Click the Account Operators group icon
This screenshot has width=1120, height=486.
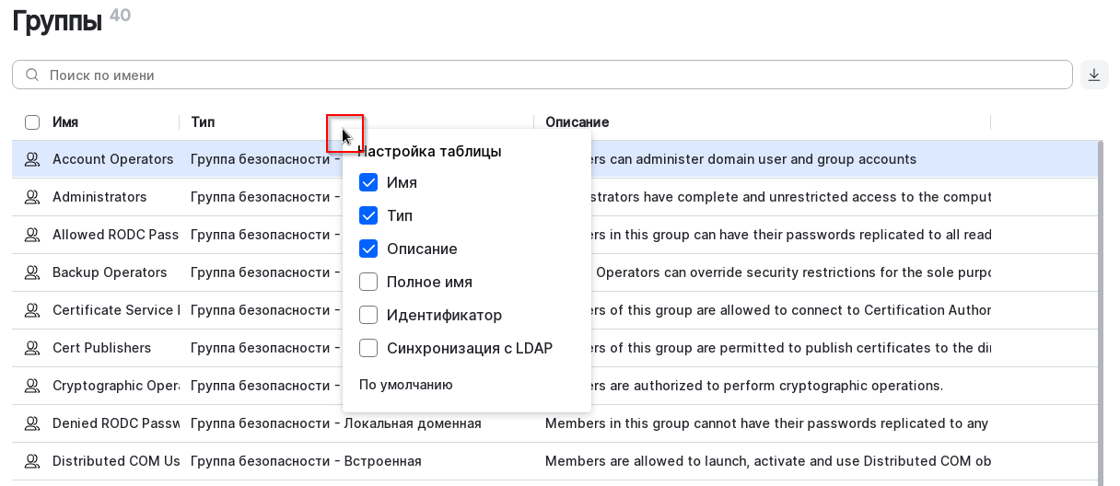coord(32,159)
